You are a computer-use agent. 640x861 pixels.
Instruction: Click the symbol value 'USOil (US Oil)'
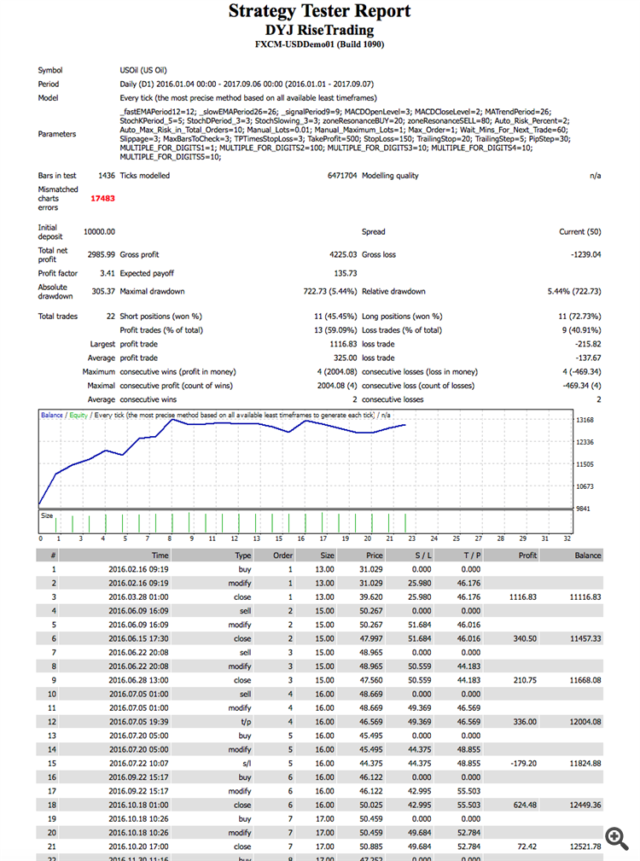point(143,70)
